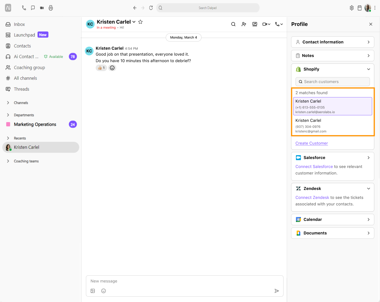Start a phone call from top toolbar
This screenshot has width=380, height=302.
coord(24,8)
